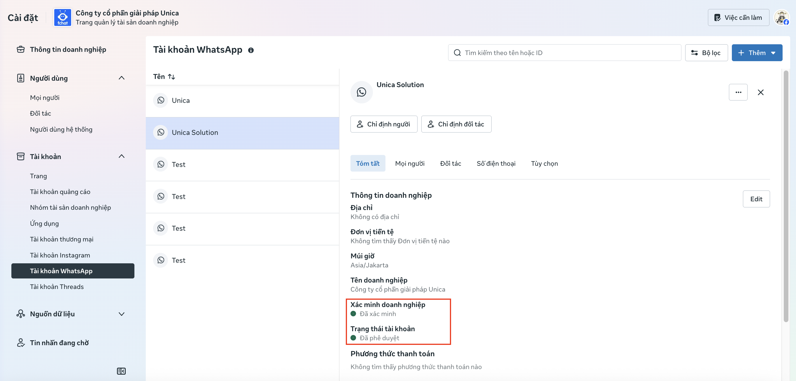This screenshot has width=796, height=381.
Task: Click the sort arrows next to Tên
Action: coord(171,77)
